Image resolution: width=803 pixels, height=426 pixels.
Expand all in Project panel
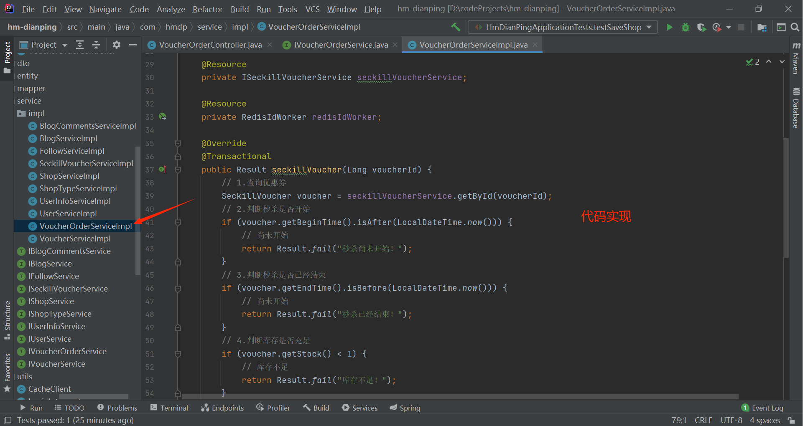(x=80, y=45)
